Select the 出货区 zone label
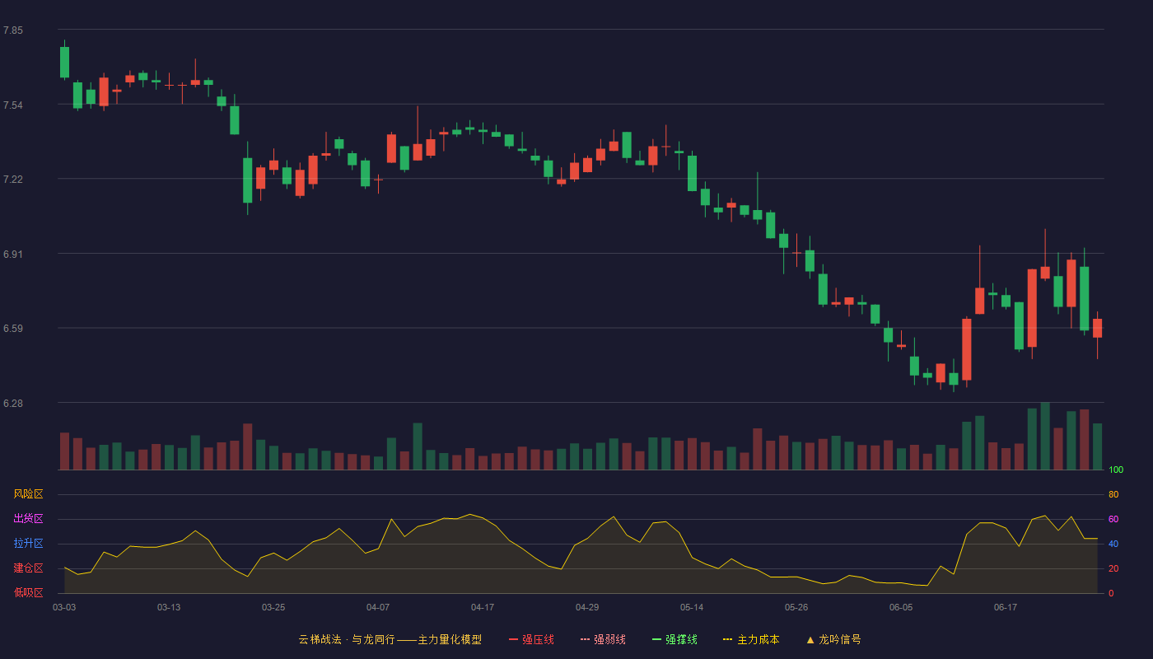 (28, 519)
